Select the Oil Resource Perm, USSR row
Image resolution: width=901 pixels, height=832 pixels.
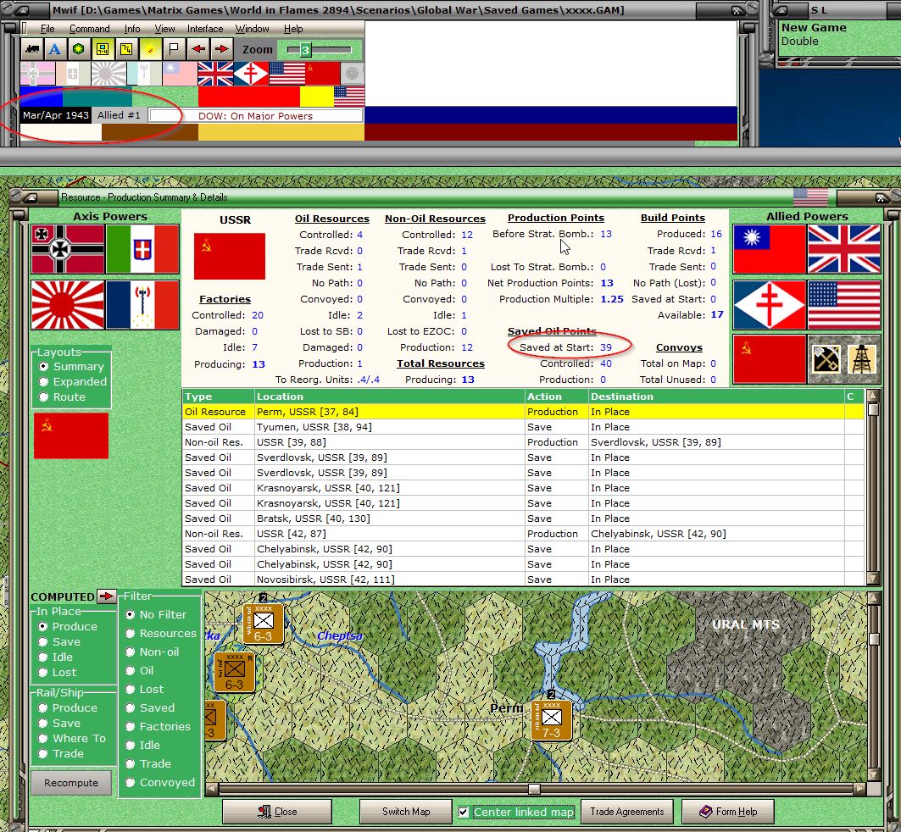point(523,412)
